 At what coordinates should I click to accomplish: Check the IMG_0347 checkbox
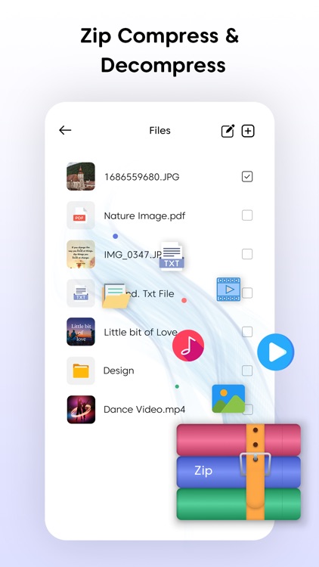tap(247, 254)
